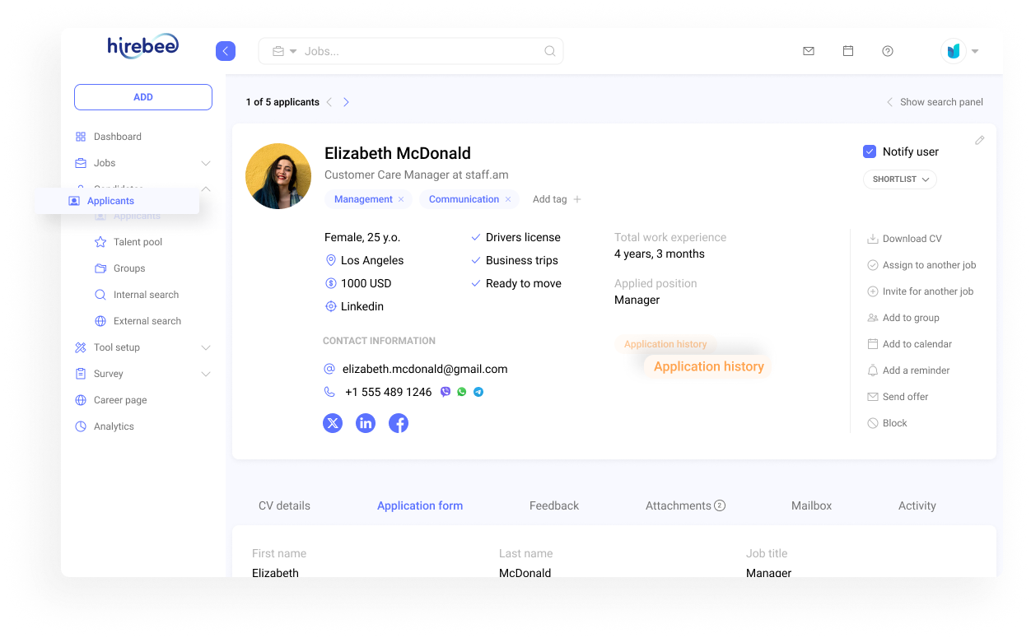Click the edit pencil icon near Notify user
Viewport: 1031px width, 638px height.
point(979,140)
